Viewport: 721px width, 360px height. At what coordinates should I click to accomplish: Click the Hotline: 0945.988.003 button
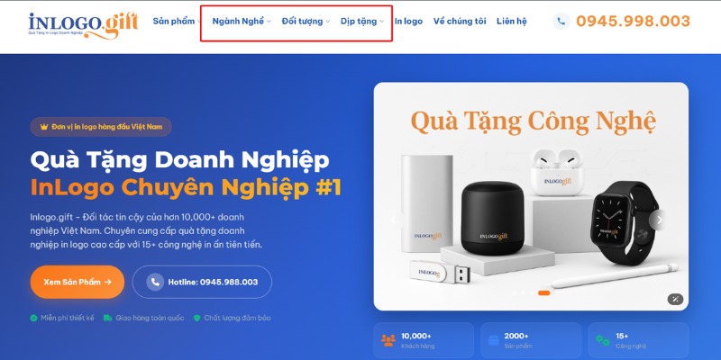coord(202,282)
